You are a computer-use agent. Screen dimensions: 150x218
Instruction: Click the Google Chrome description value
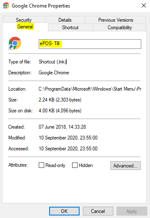(54, 73)
